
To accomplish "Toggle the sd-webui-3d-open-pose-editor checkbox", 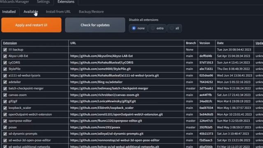I will 5,140.
